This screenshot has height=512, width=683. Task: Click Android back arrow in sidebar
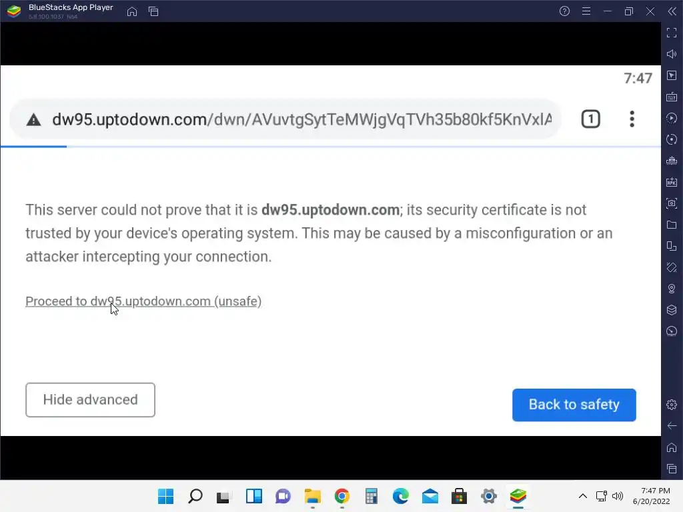[672, 426]
